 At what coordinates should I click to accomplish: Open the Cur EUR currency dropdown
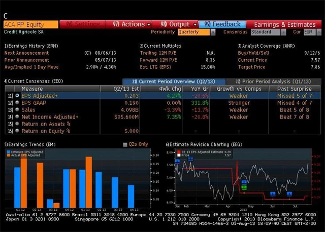tap(319, 32)
